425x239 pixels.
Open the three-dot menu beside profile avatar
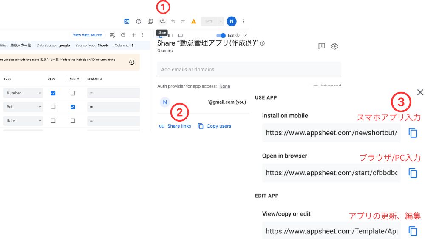[244, 21]
